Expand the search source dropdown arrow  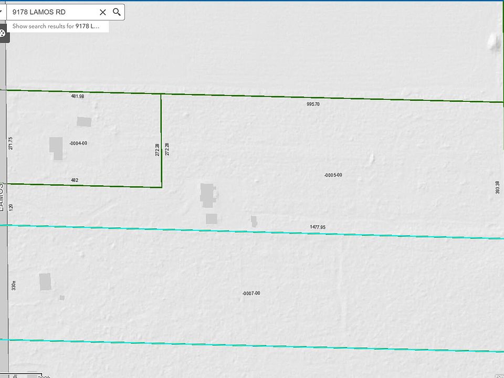point(2,11)
